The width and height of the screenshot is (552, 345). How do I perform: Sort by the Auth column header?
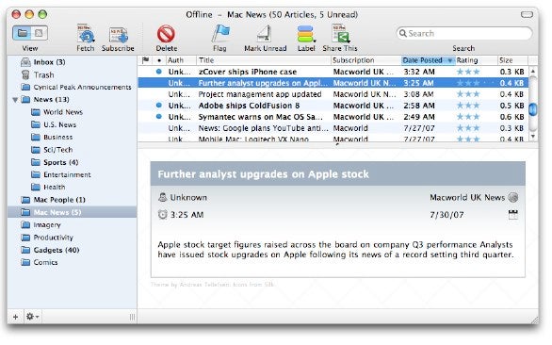181,60
